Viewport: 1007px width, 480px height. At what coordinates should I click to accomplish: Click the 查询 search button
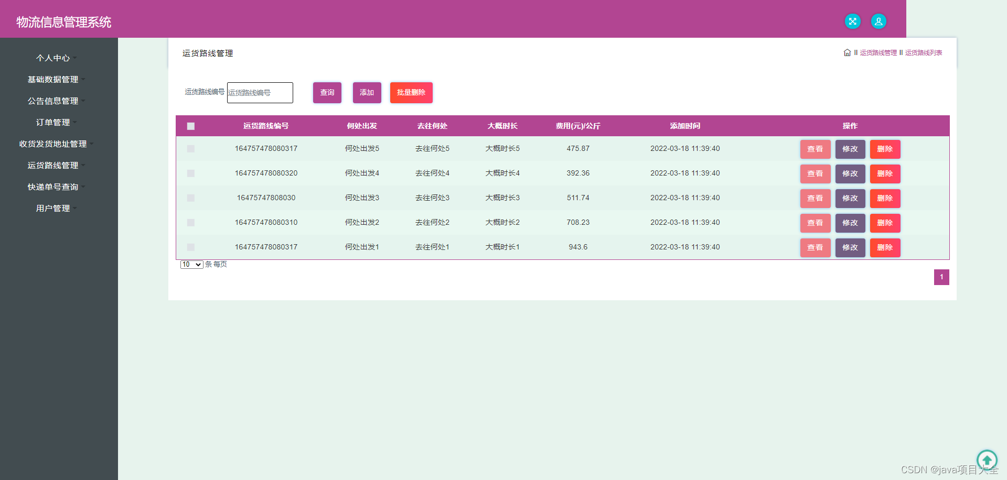point(327,93)
